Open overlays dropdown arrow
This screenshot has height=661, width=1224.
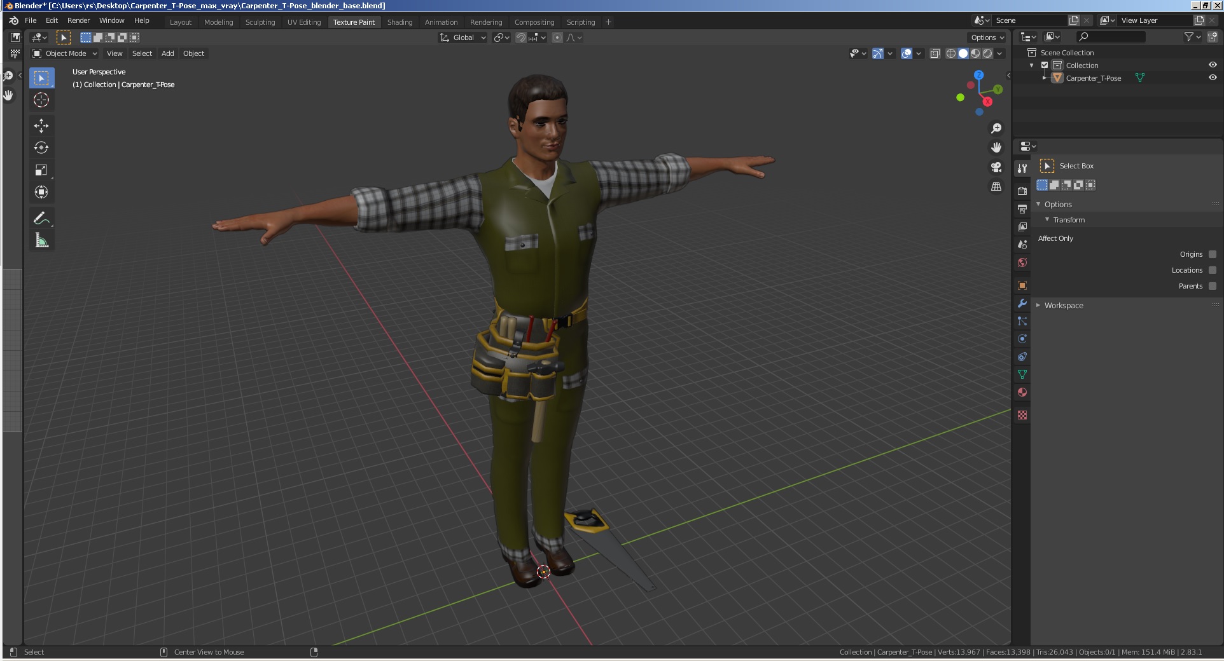pyautogui.click(x=919, y=54)
